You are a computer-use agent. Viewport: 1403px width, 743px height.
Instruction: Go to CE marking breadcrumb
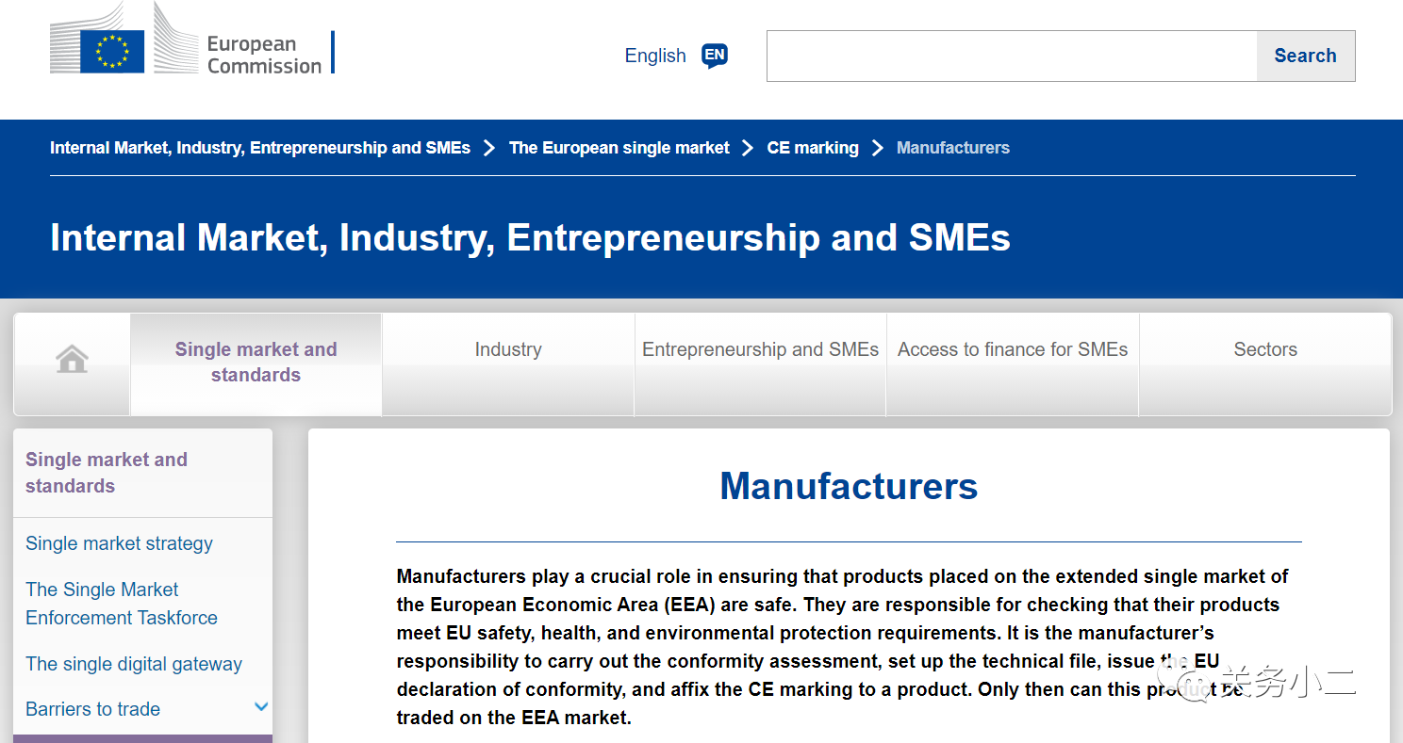click(x=813, y=148)
